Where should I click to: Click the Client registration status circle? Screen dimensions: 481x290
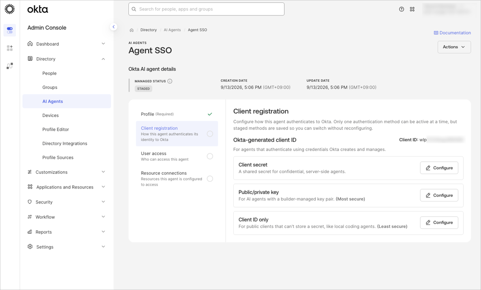click(x=210, y=134)
